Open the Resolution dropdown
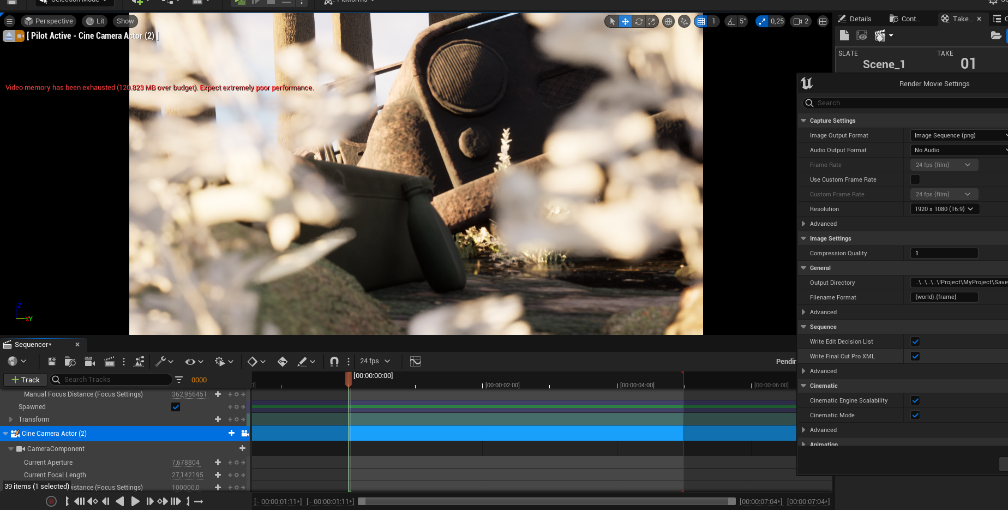1008x510 pixels. 944,209
